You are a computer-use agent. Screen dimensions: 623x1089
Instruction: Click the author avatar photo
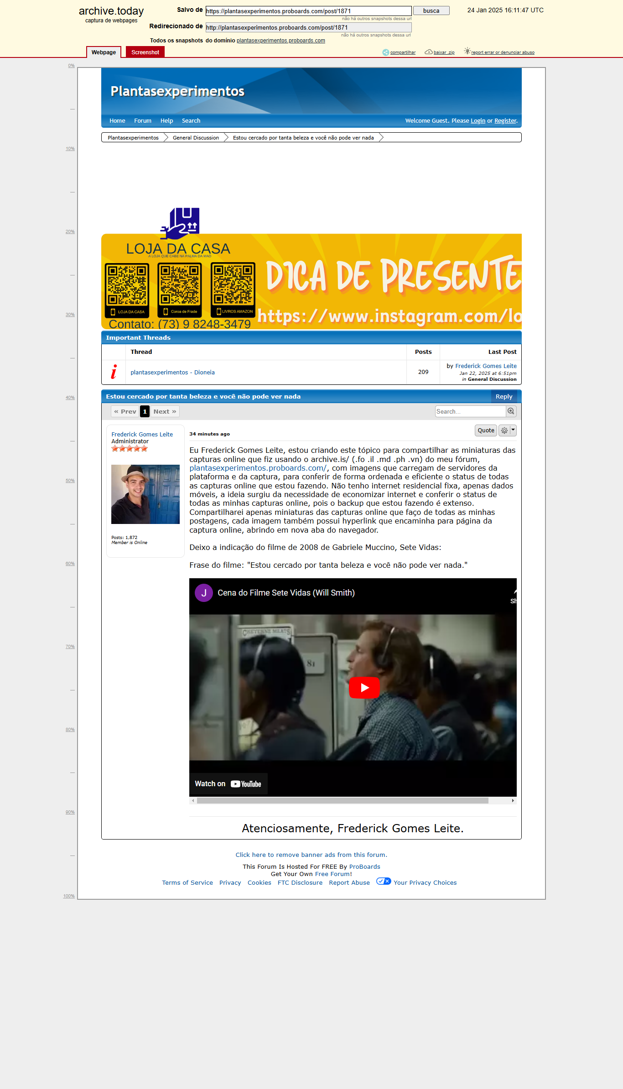point(145,494)
